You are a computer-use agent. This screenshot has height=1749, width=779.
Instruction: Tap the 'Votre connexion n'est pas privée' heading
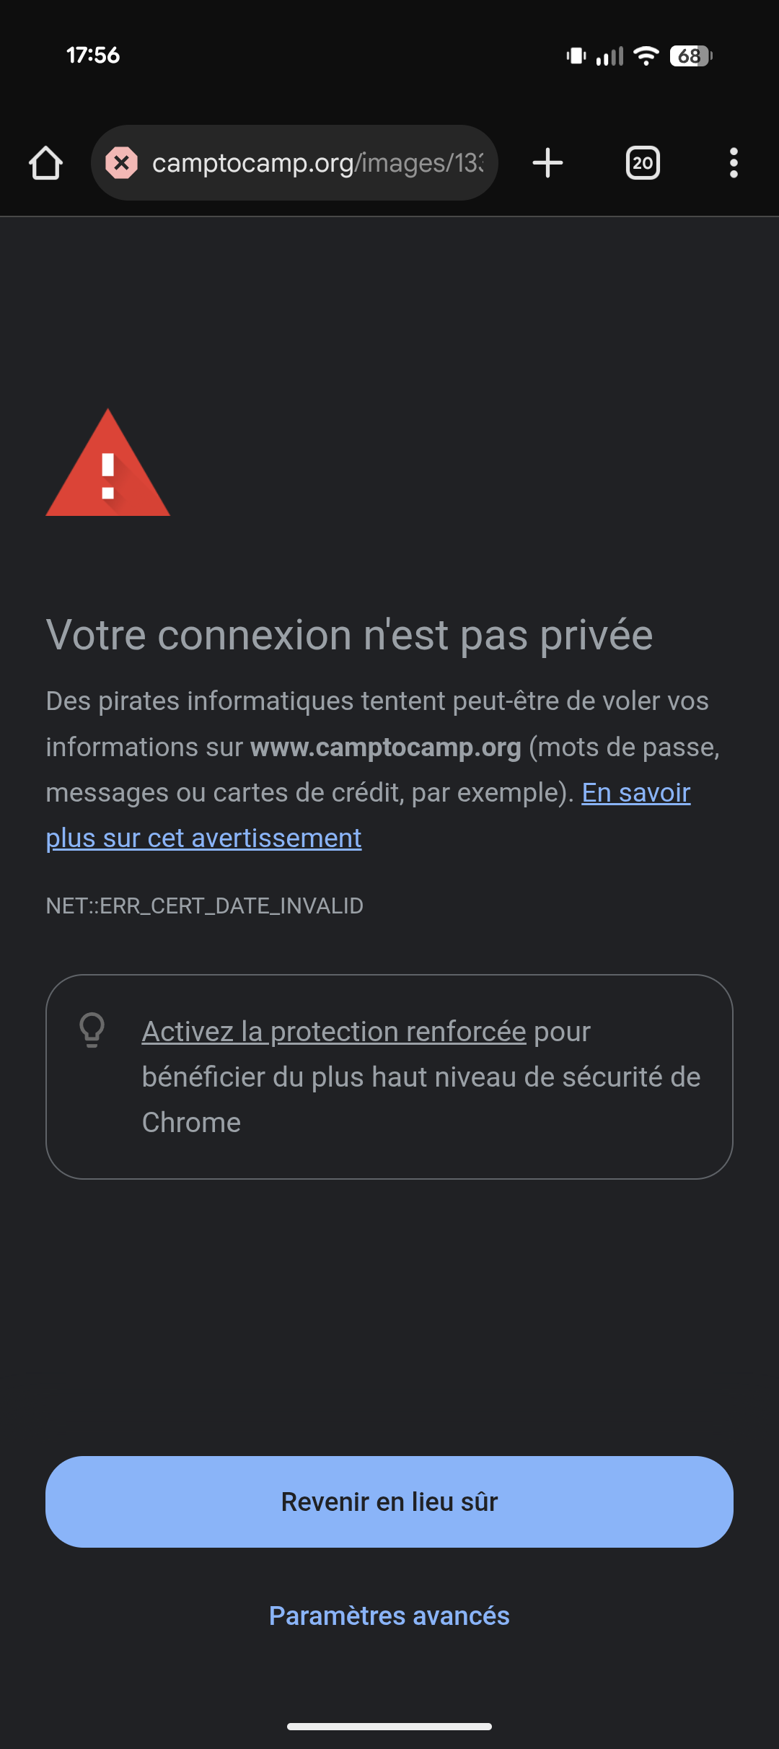coord(349,635)
